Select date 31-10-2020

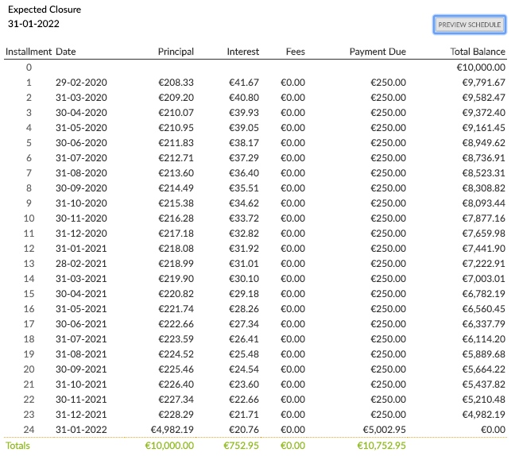81,203
